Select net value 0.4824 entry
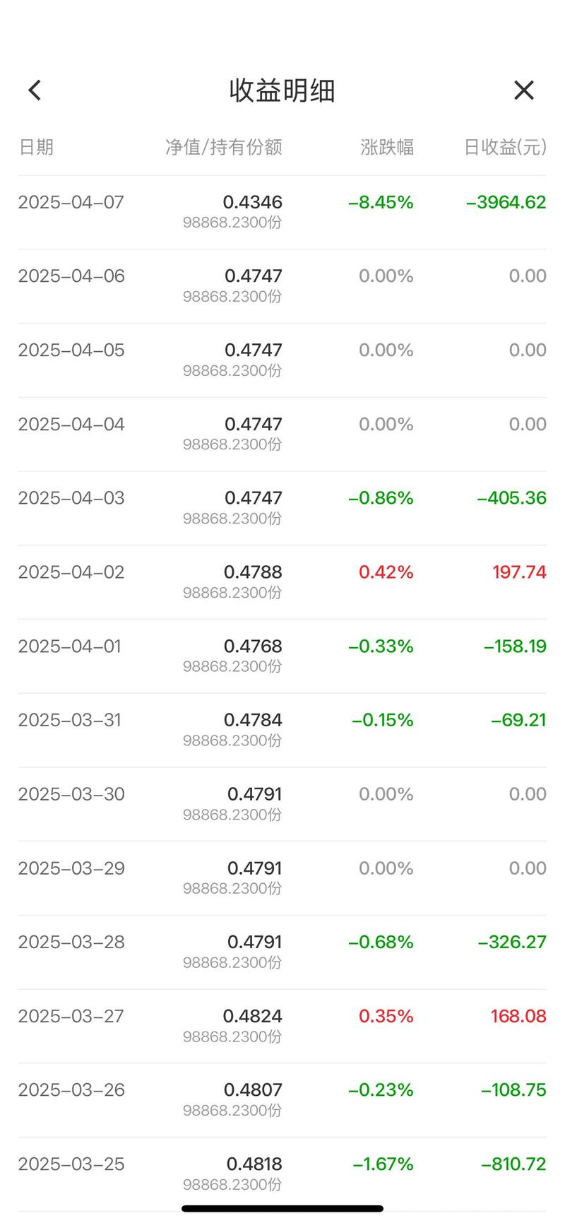This screenshot has width=565, height=1223. (x=252, y=1016)
